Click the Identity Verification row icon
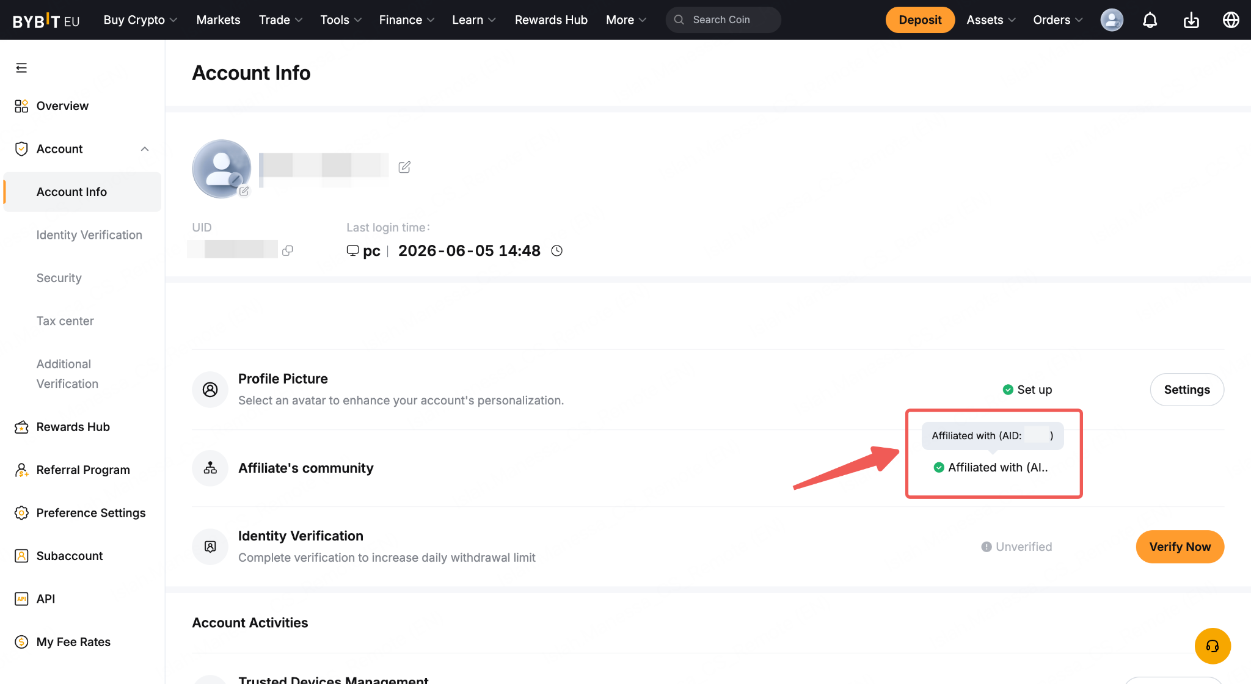Image resolution: width=1251 pixels, height=684 pixels. [x=210, y=547]
